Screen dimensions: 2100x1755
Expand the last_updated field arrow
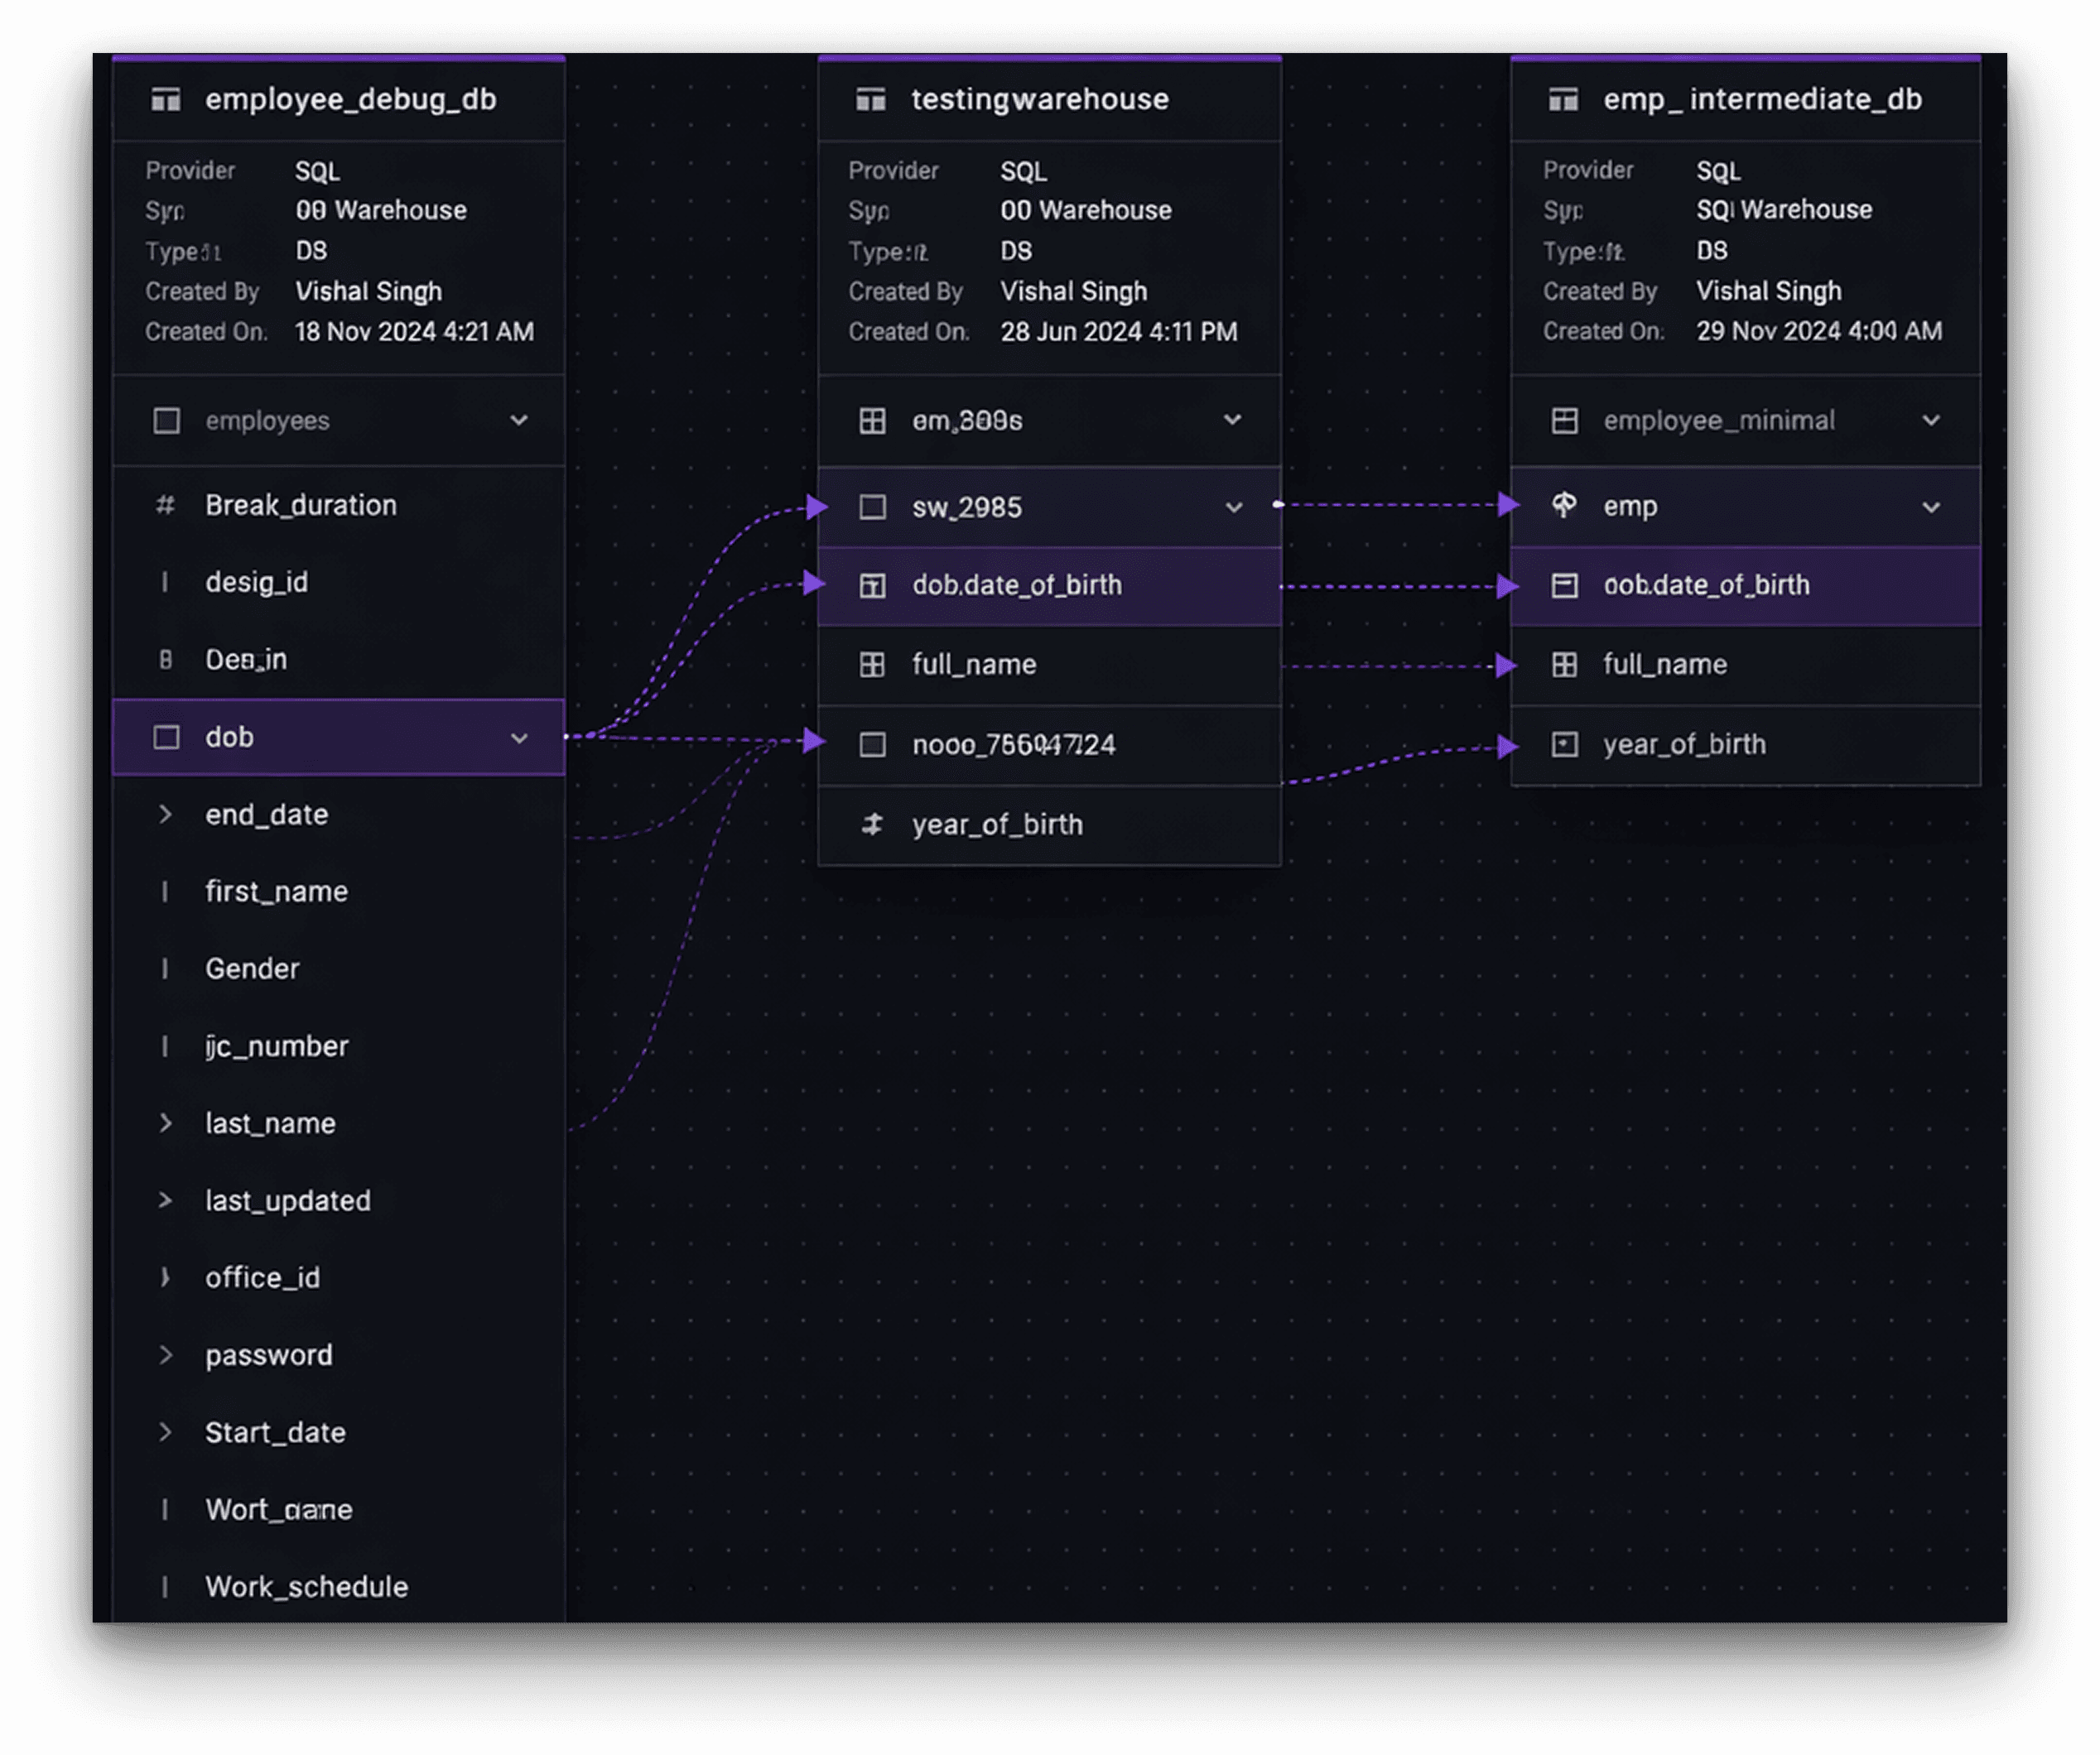(x=166, y=1200)
